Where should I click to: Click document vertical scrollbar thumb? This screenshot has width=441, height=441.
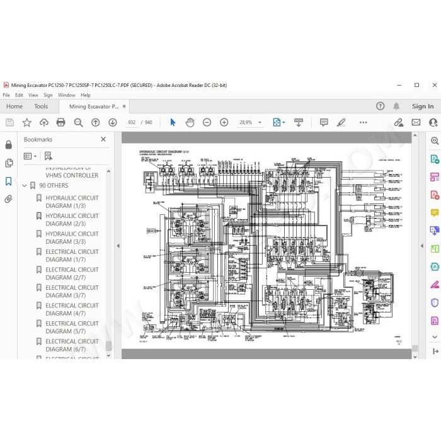point(415,348)
